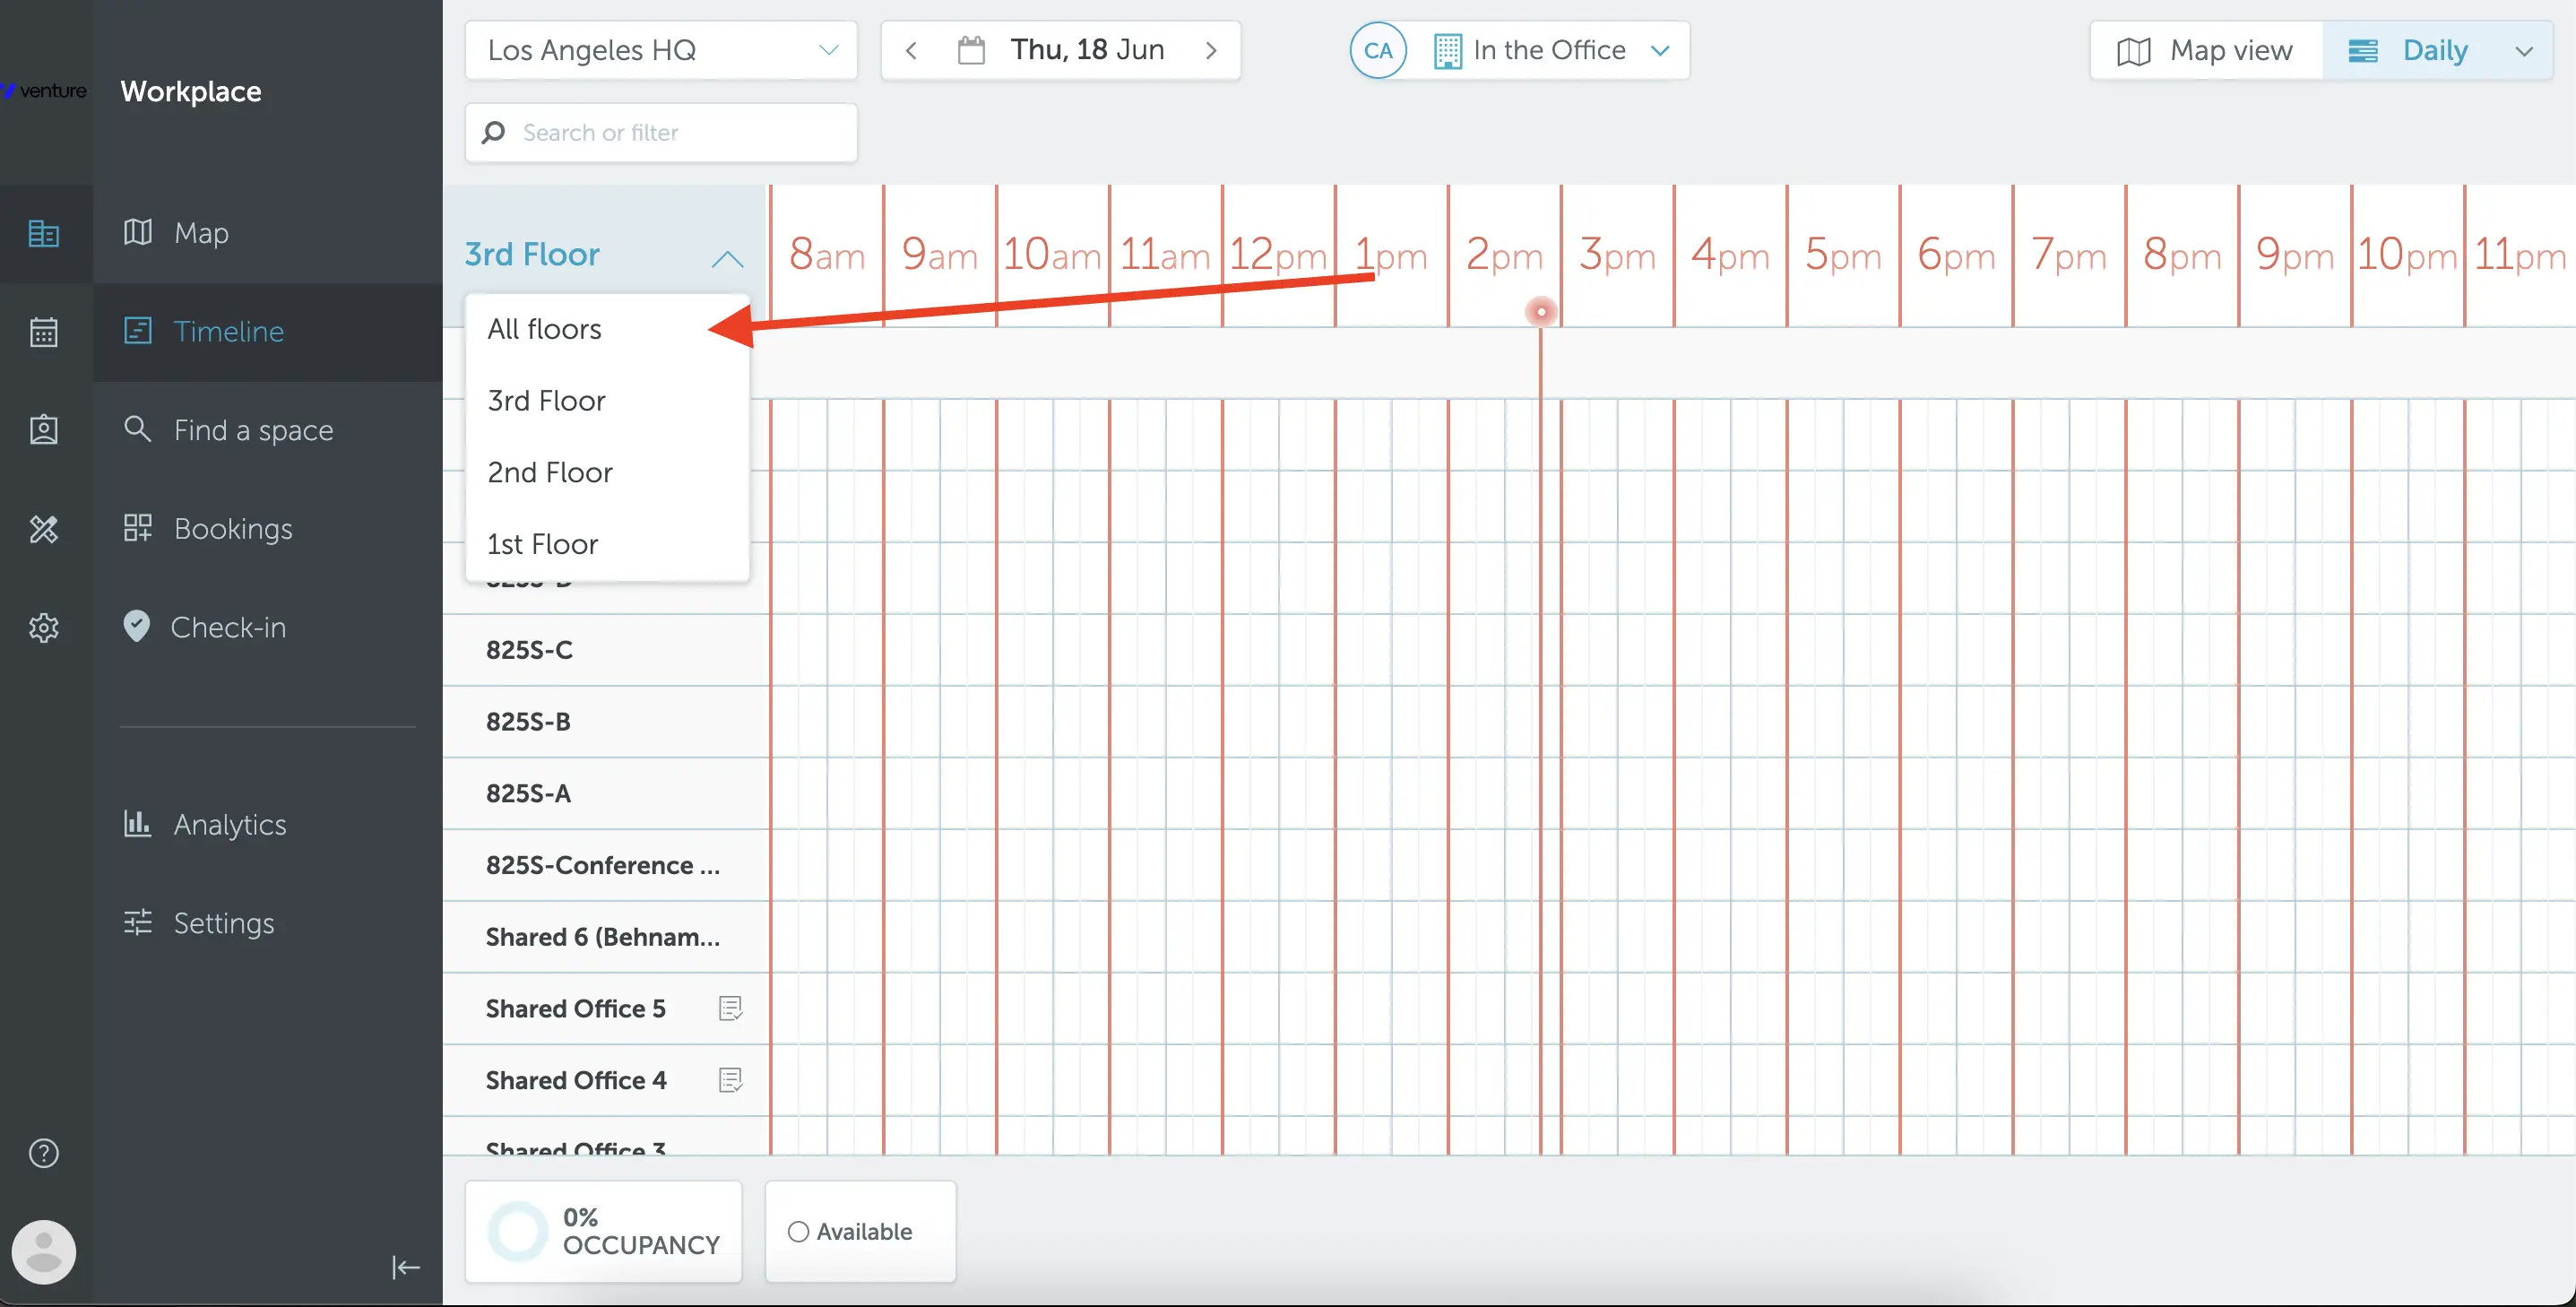This screenshot has height=1307, width=2576.
Task: Expand the Daily view options arrow
Action: [2523, 51]
